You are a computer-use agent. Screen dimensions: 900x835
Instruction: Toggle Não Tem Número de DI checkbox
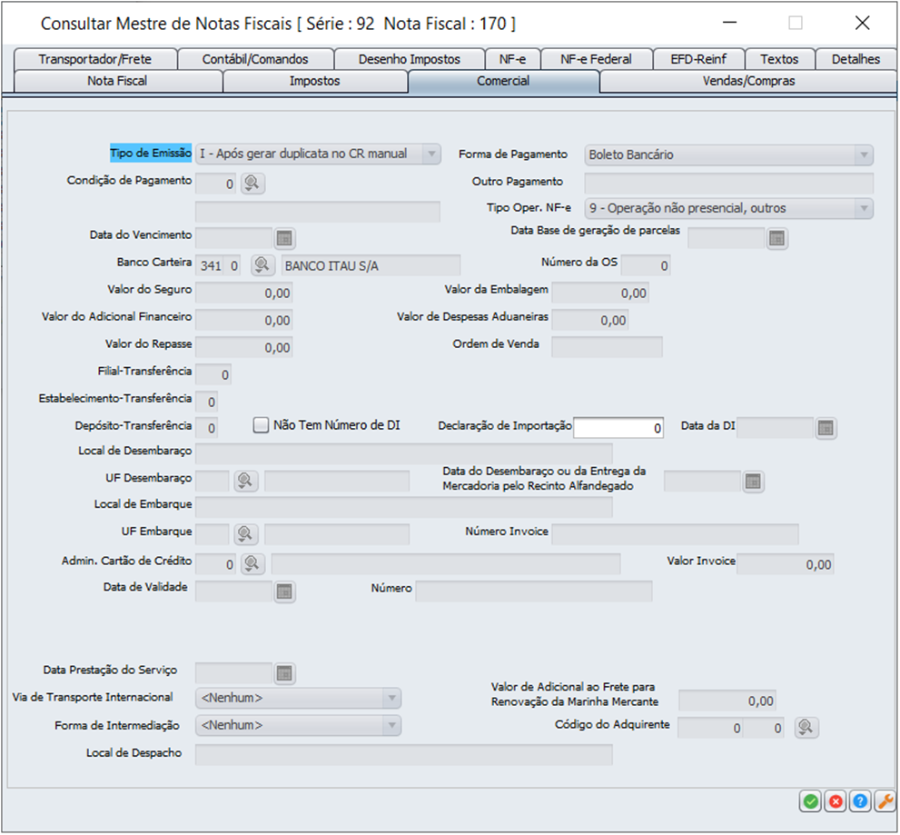[262, 425]
